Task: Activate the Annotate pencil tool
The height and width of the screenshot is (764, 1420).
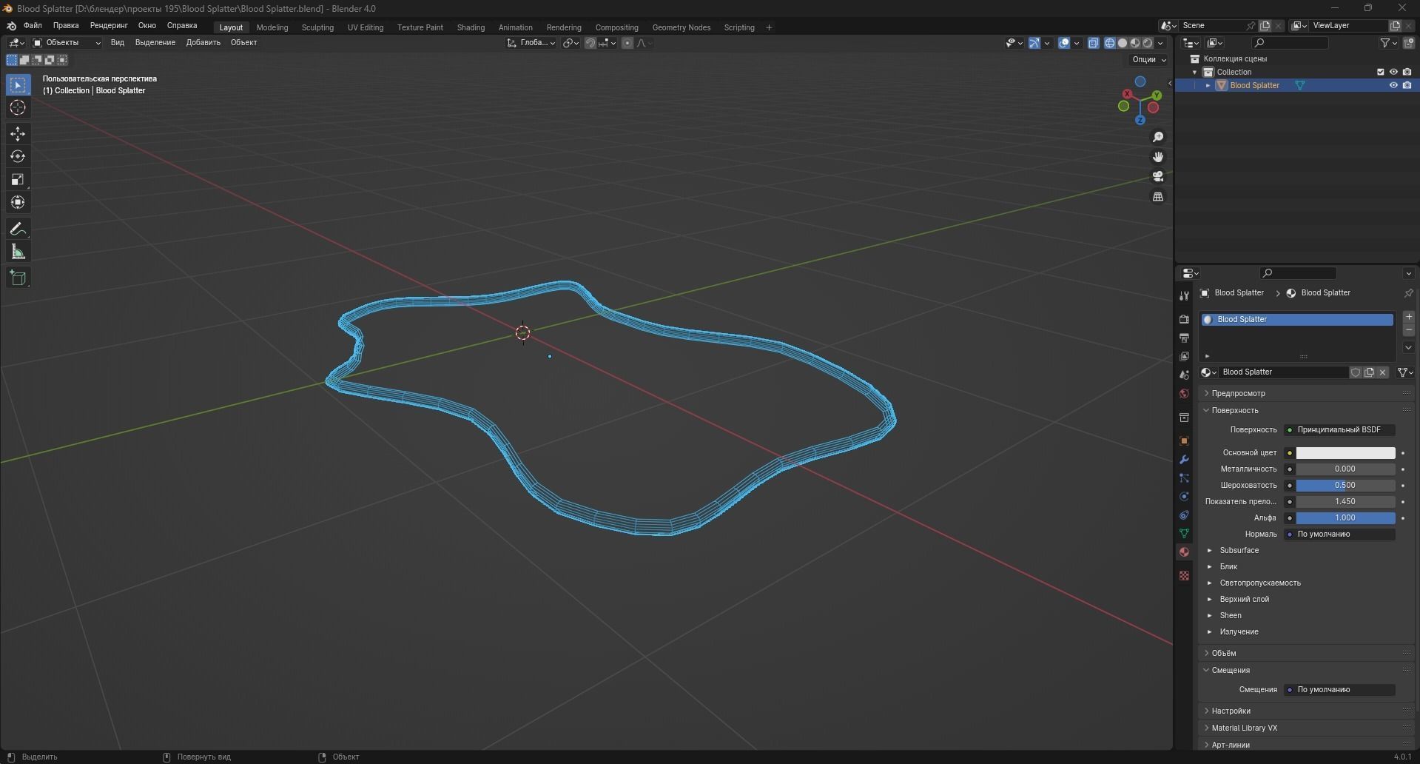Action: (18, 229)
